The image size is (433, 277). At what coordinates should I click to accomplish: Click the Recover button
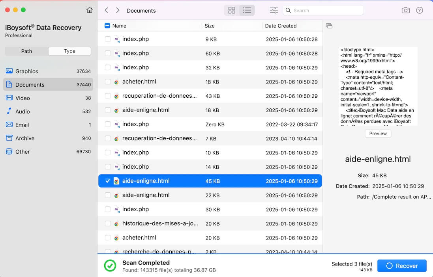(402, 266)
